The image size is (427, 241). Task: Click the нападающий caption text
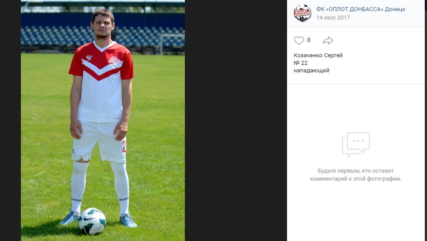point(311,71)
